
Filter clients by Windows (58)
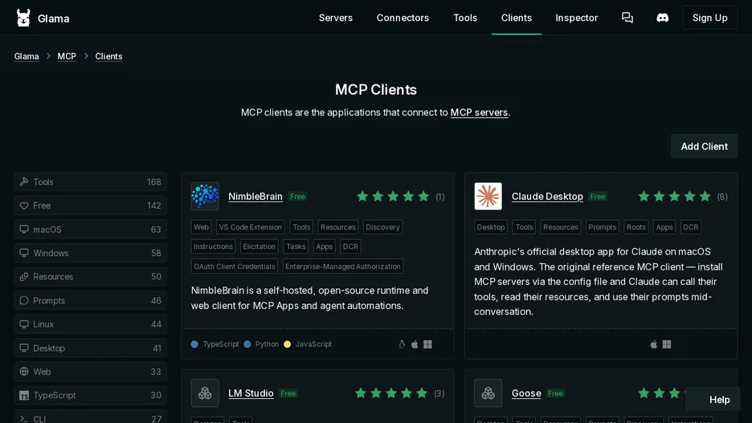coord(91,253)
